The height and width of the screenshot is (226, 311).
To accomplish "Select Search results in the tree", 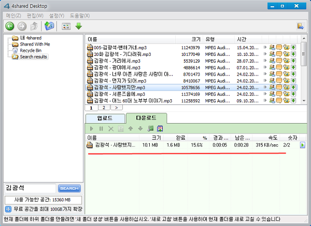I will 33,57.
